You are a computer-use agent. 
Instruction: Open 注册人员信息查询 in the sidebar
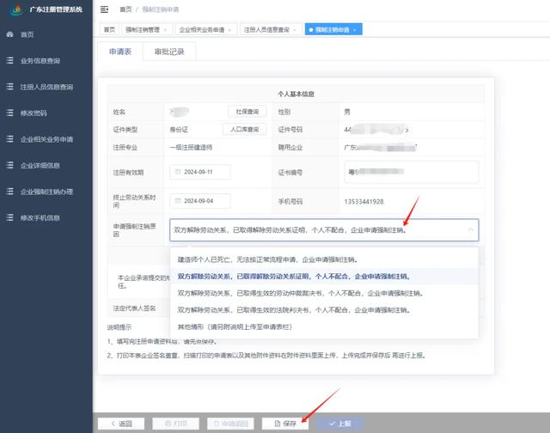(46, 87)
